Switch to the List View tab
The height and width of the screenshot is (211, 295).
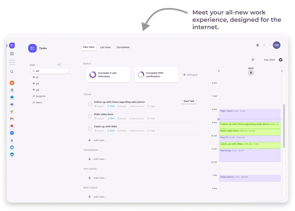click(105, 47)
